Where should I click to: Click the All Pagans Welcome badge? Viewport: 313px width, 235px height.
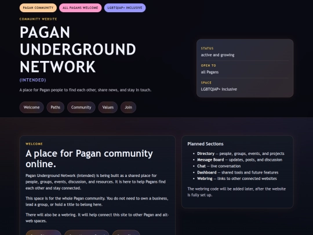click(80, 8)
